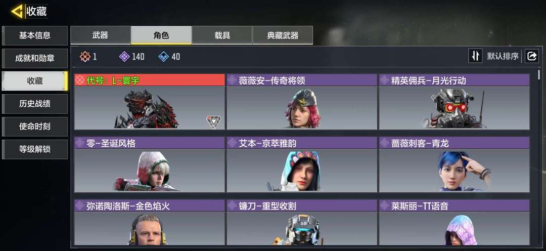Click the share icon beside sort option
Viewport: 546px width, 251px height.
532,56
